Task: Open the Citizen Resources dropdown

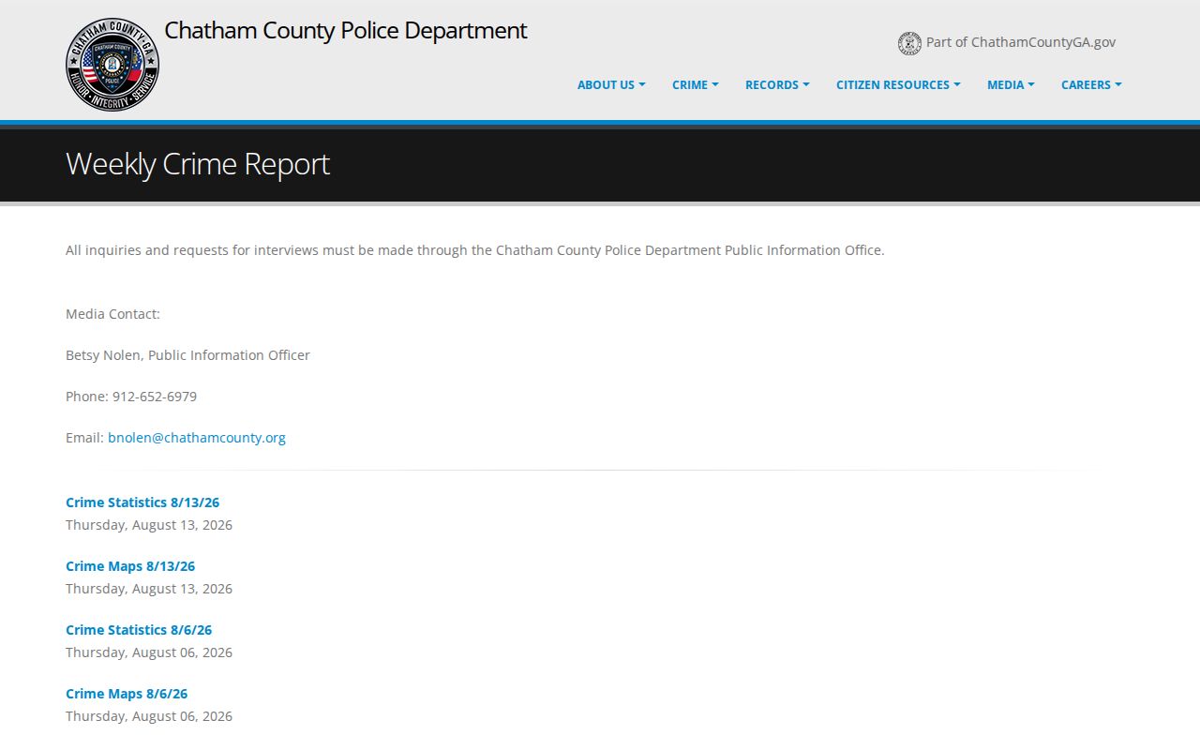Action: [898, 84]
